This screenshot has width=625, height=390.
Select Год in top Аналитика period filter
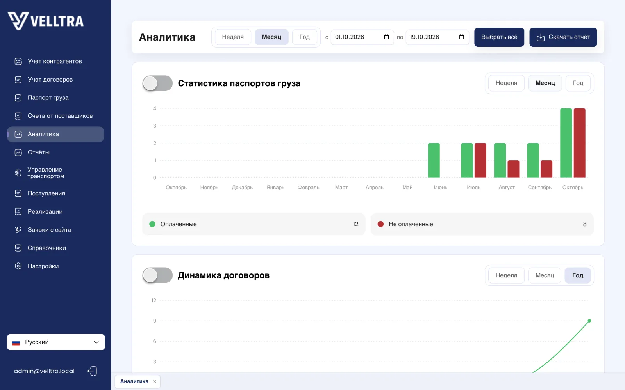[305, 37]
